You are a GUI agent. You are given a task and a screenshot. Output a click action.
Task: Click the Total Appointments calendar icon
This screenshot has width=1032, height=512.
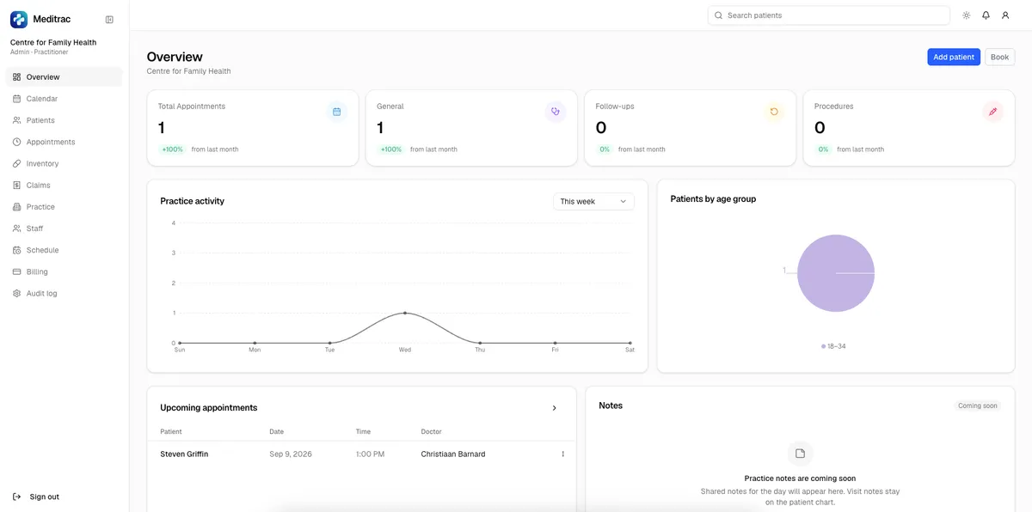click(337, 112)
